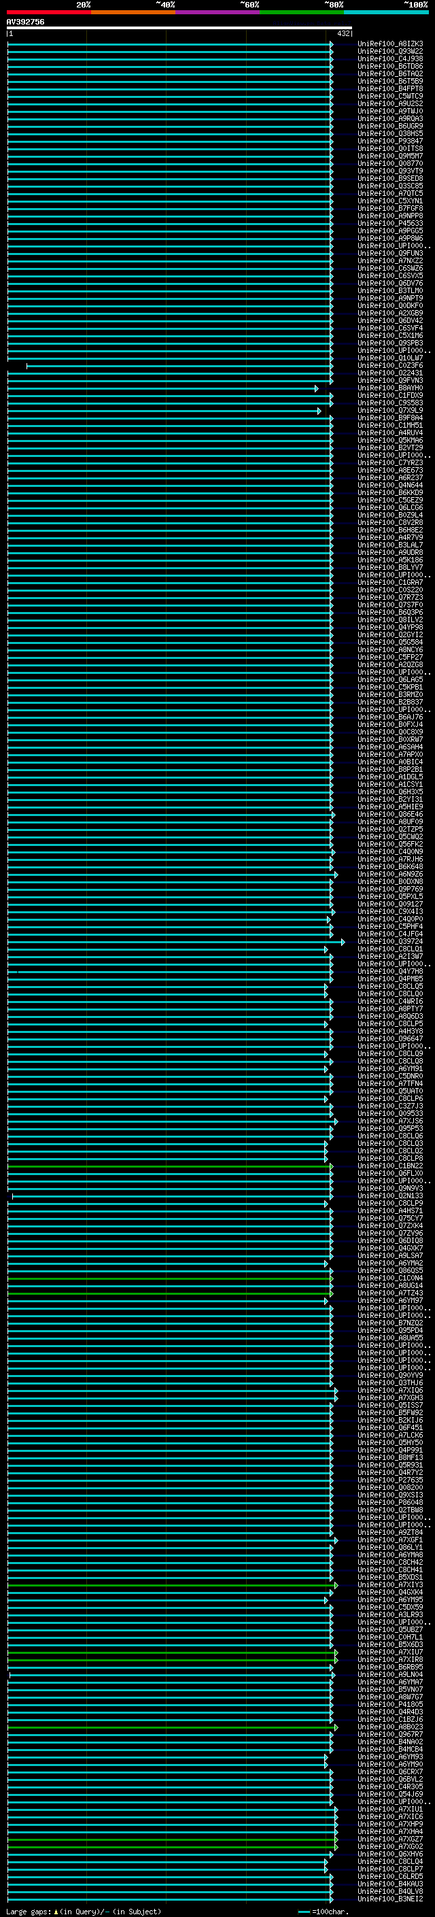Click the label UniRef100_C1BN22
This screenshot has width=435, height=1917.
coord(390,1166)
